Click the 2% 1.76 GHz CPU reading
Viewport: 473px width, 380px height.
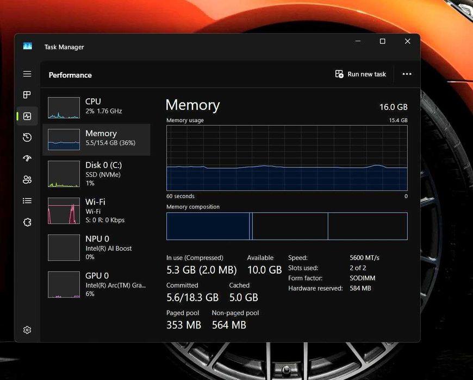(x=104, y=111)
